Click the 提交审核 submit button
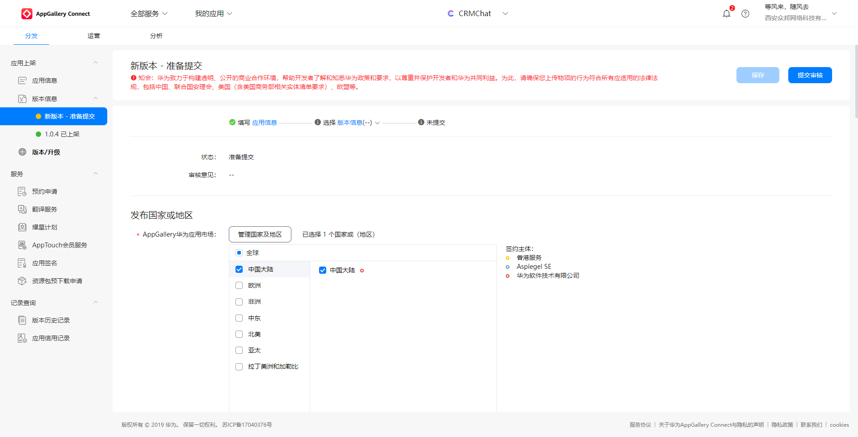The height and width of the screenshot is (437, 858). pos(810,75)
